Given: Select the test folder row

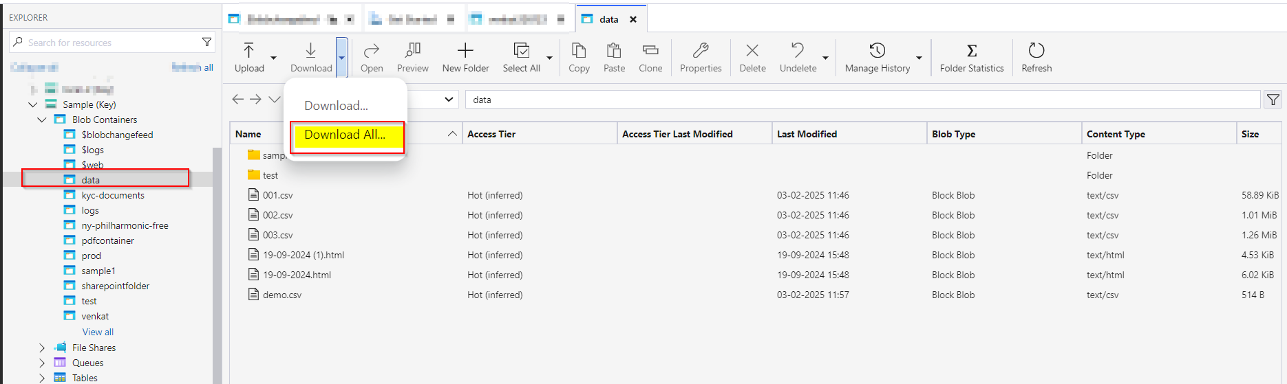Looking at the screenshot, I should 756,175.
